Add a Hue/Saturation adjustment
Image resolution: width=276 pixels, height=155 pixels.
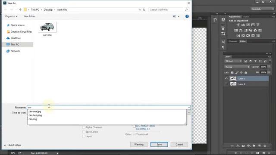[236, 30]
